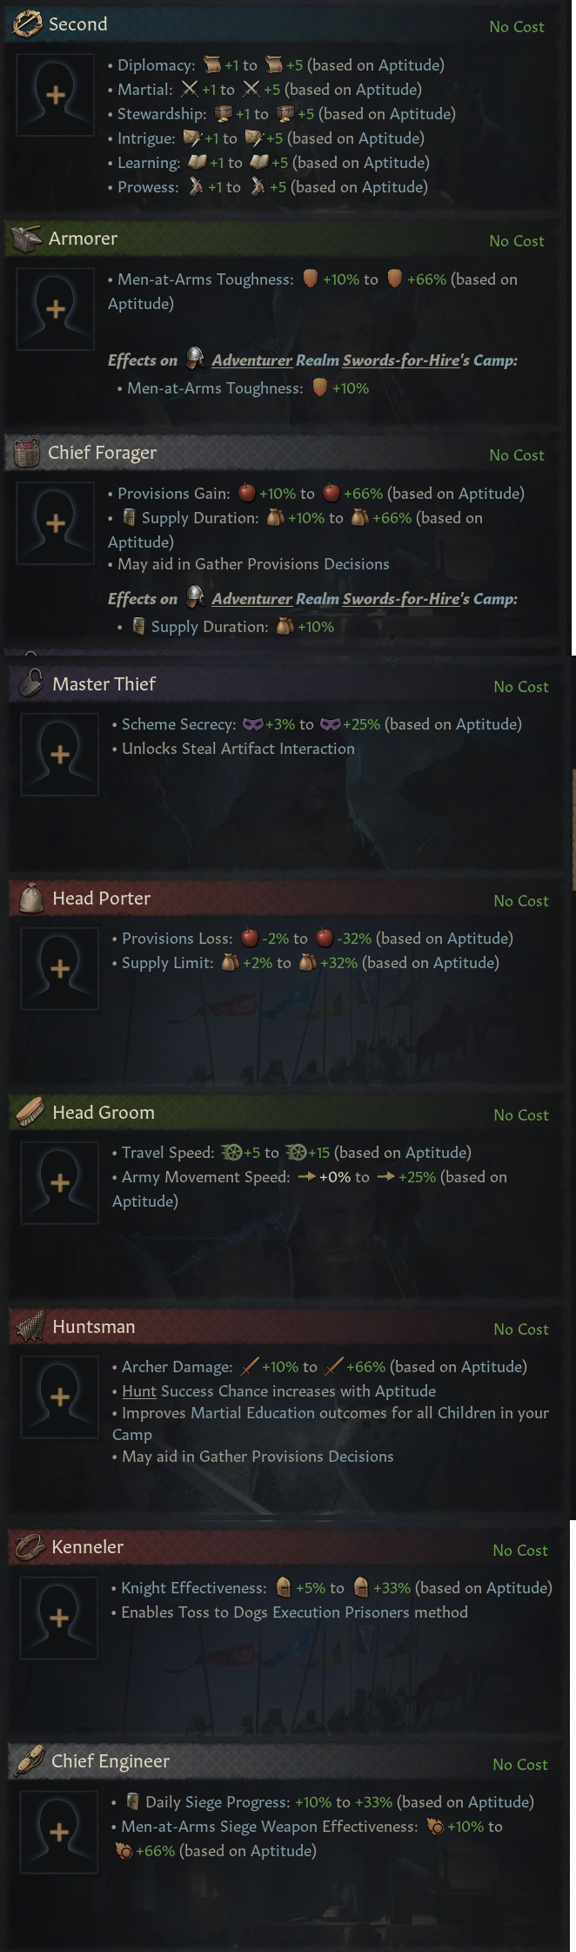Click the Second position crown icon
Screen dimensions: 576x1952
pyautogui.click(x=27, y=24)
